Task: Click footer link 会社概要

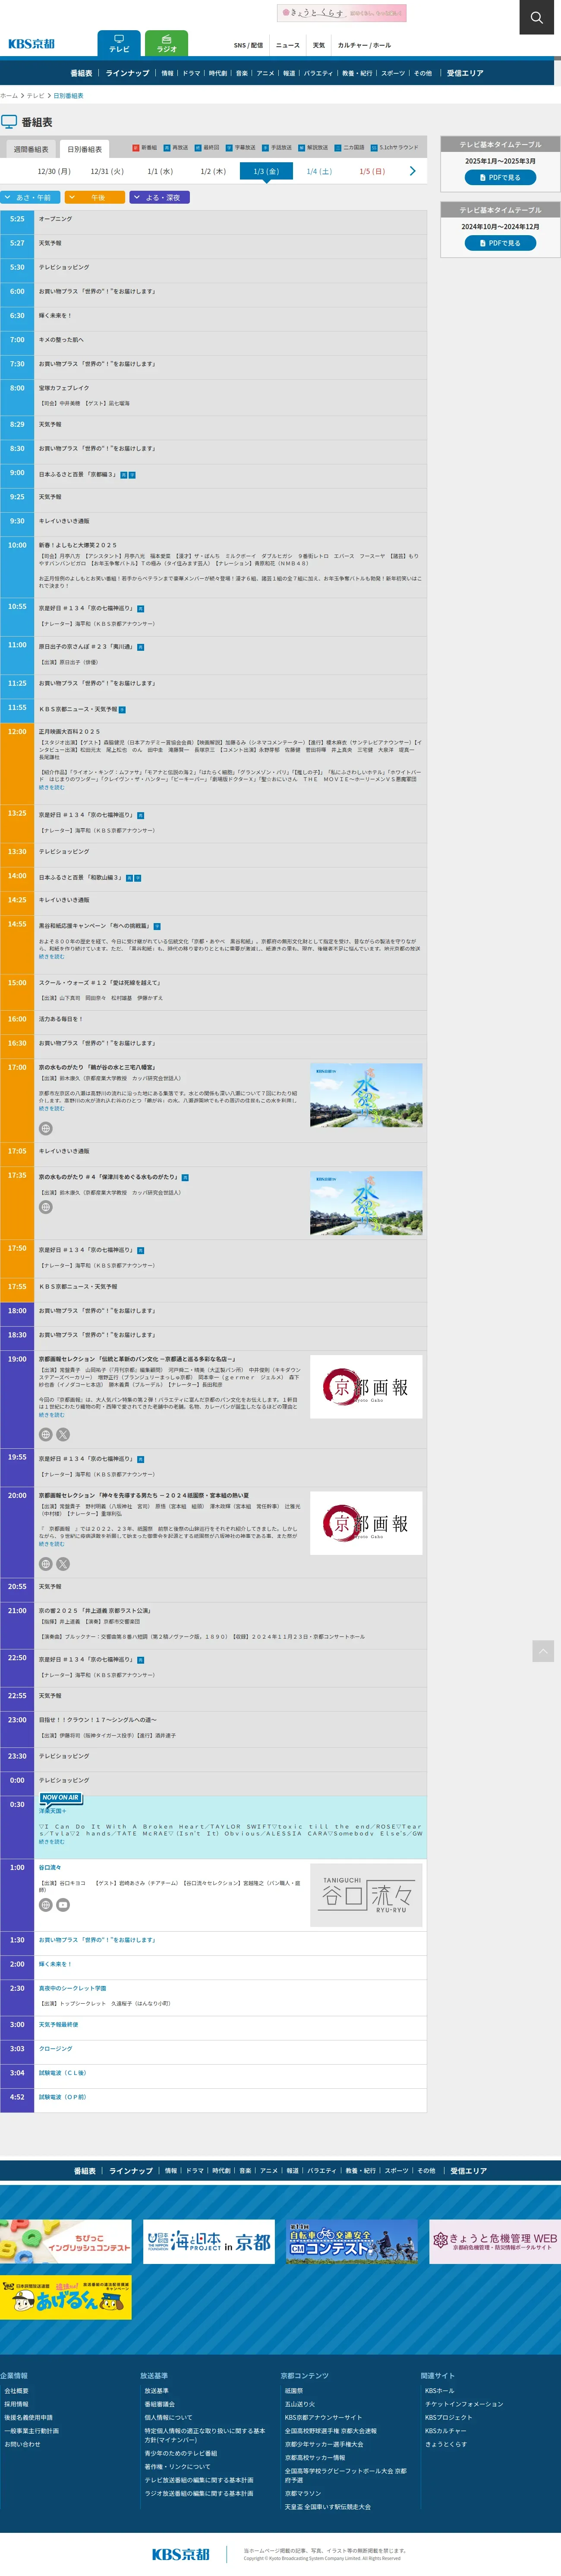Action: pos(16,2391)
